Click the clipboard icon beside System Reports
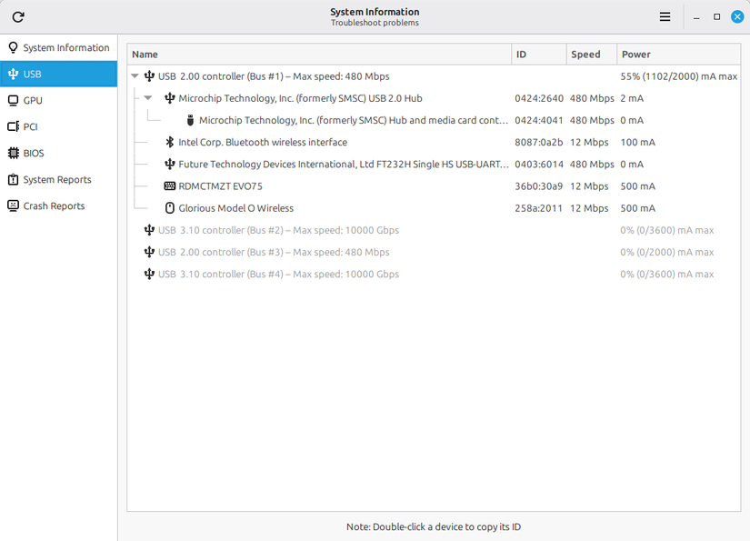750x541 pixels. (13, 179)
